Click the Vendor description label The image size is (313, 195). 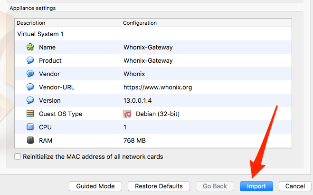click(49, 74)
